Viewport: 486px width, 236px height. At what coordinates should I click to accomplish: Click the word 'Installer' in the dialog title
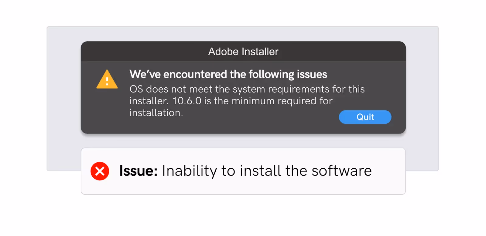260,52
